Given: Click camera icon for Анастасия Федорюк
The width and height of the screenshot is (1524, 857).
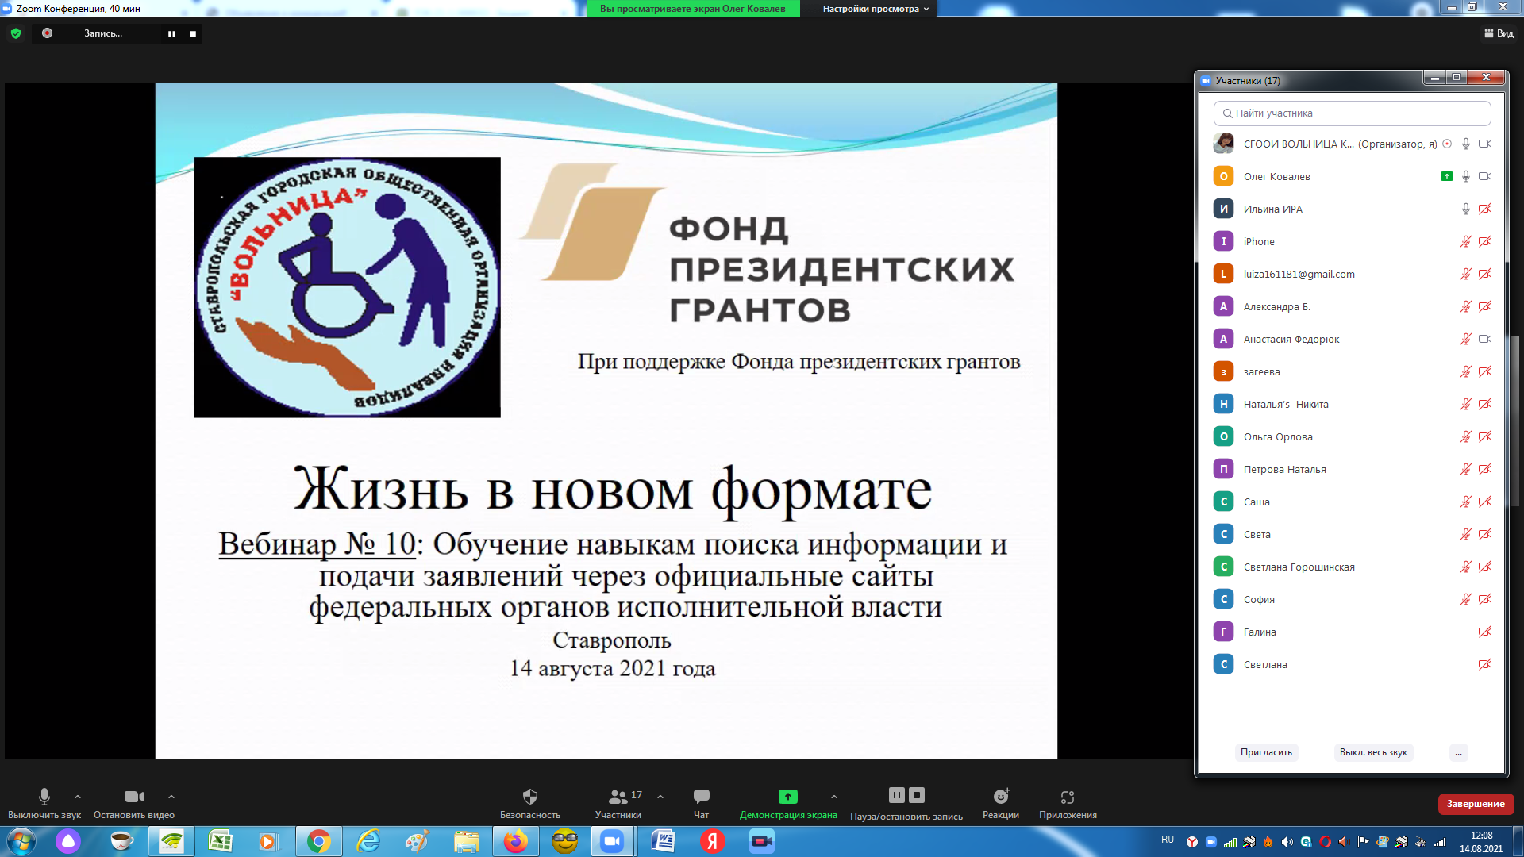Looking at the screenshot, I should coord(1485,339).
